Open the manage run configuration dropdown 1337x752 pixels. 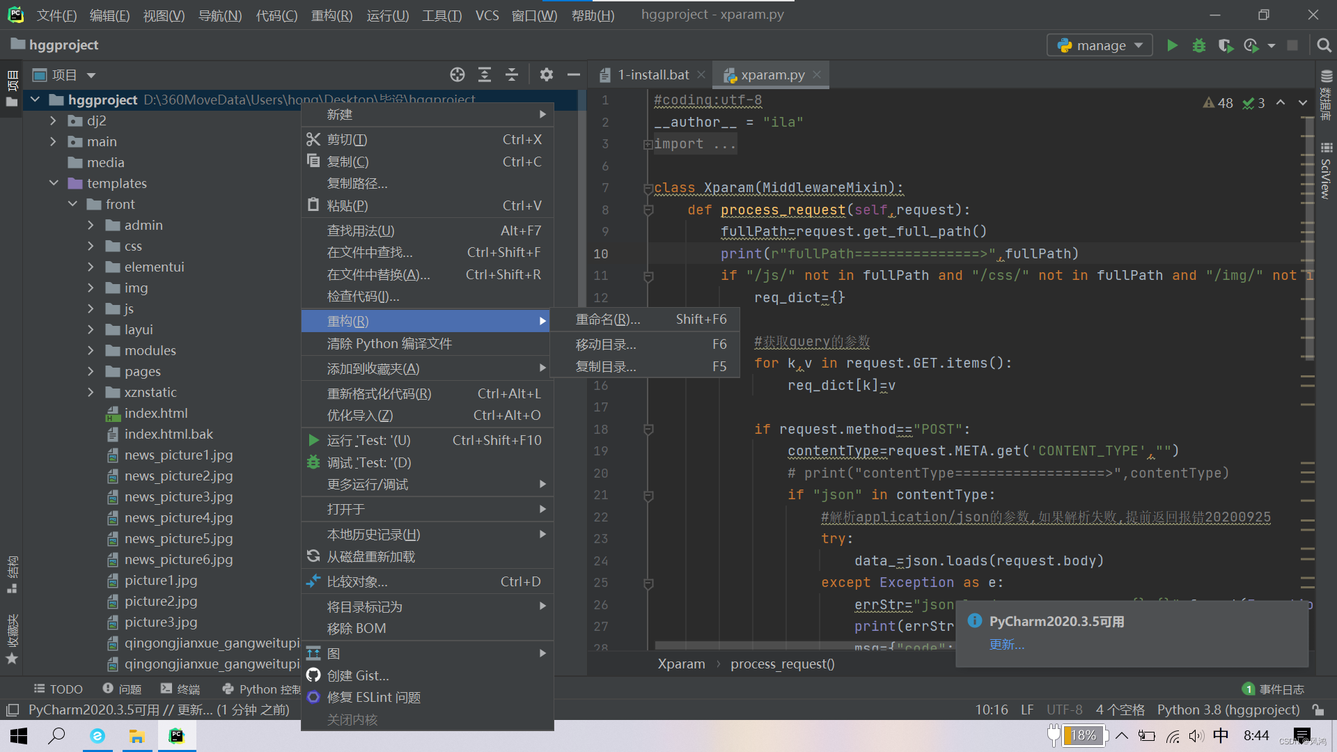pos(1139,45)
